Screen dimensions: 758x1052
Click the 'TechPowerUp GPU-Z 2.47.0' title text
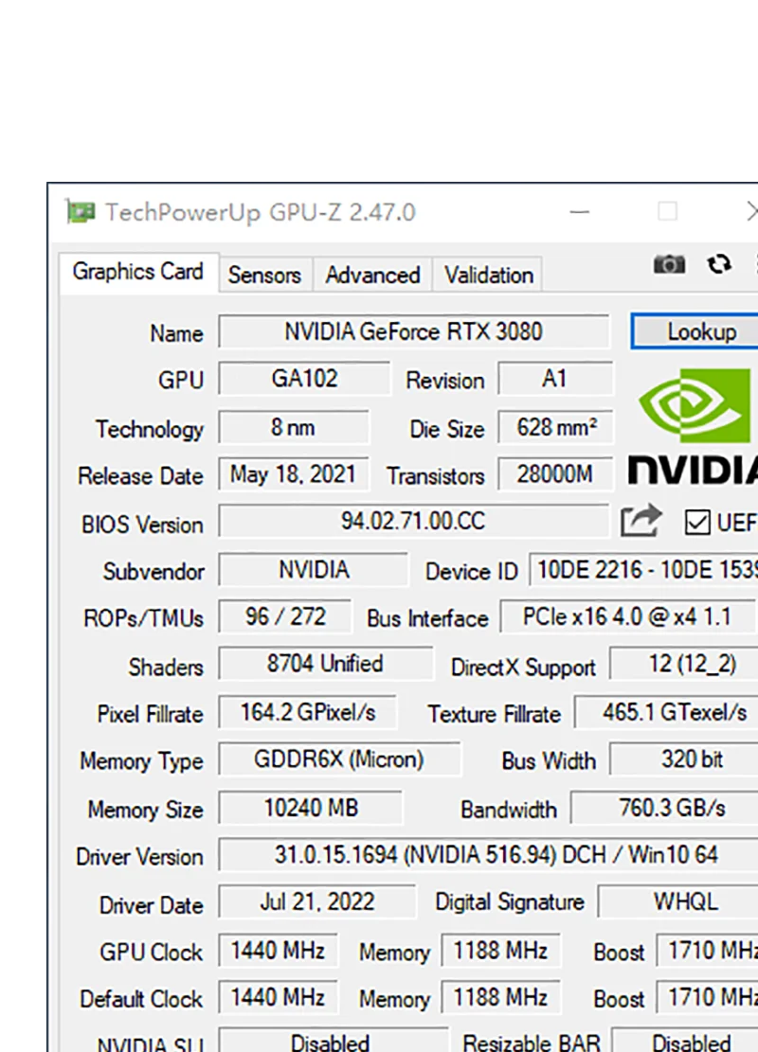[x=261, y=212]
